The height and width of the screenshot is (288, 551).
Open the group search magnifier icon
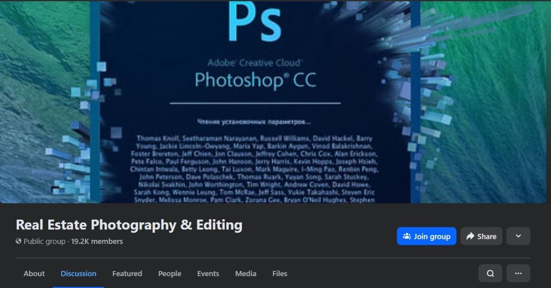pos(490,273)
